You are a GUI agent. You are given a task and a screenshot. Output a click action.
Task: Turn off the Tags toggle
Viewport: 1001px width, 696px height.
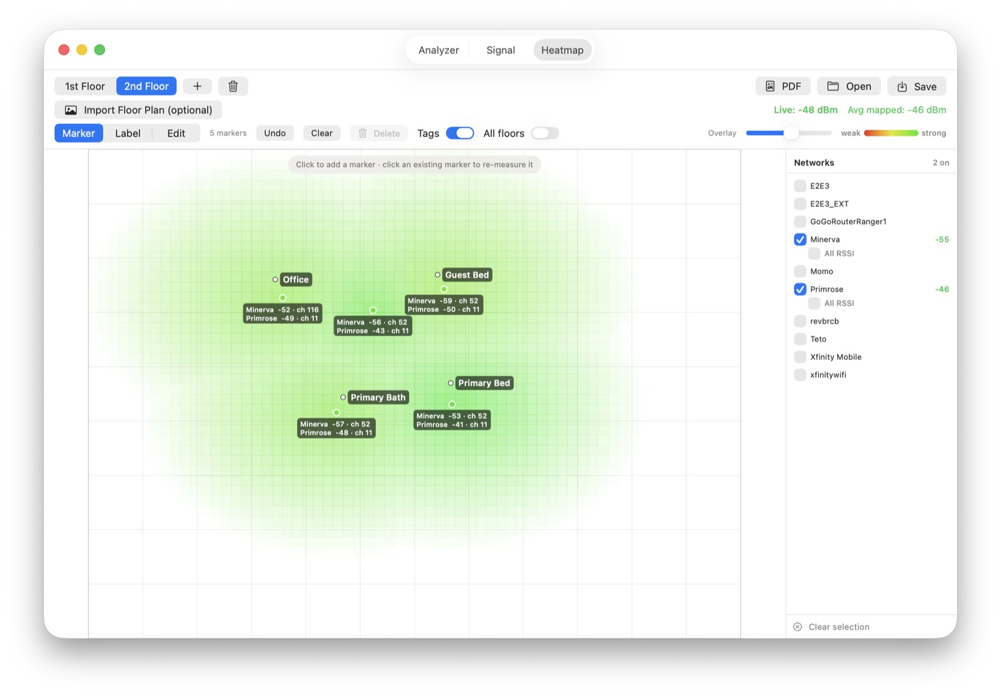460,133
